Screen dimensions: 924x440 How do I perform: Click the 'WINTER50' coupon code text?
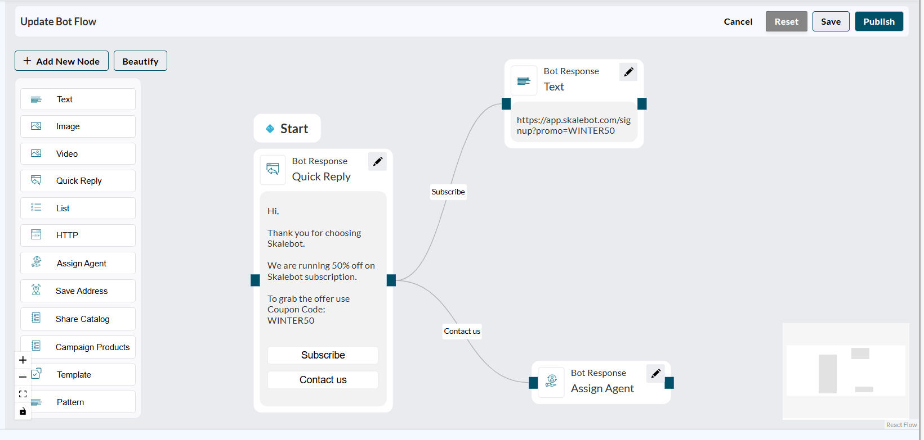[x=291, y=321]
